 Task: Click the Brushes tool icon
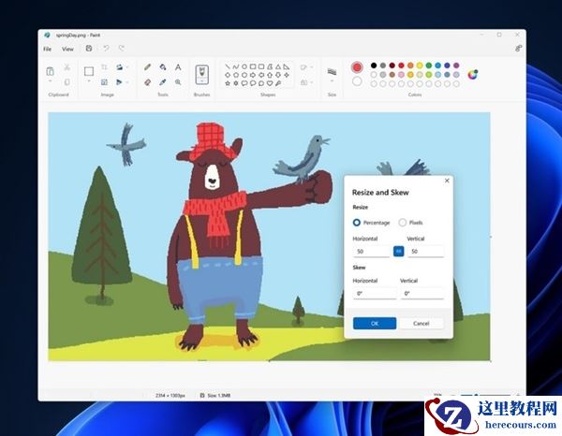pos(200,72)
